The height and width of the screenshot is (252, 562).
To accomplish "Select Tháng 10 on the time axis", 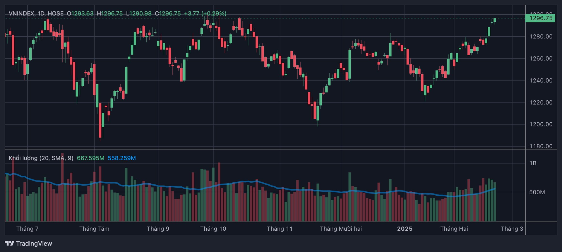I will (213, 229).
